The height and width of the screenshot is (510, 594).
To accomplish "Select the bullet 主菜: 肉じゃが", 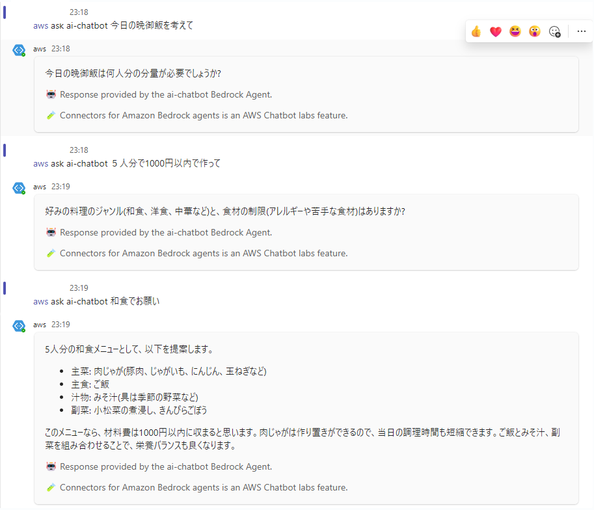I will (x=169, y=371).
